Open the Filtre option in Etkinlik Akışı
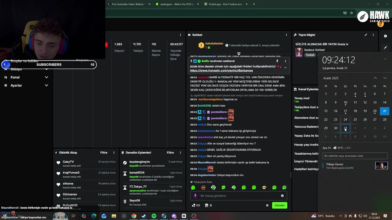Viewport: 392px width, 220px height. click(x=104, y=152)
